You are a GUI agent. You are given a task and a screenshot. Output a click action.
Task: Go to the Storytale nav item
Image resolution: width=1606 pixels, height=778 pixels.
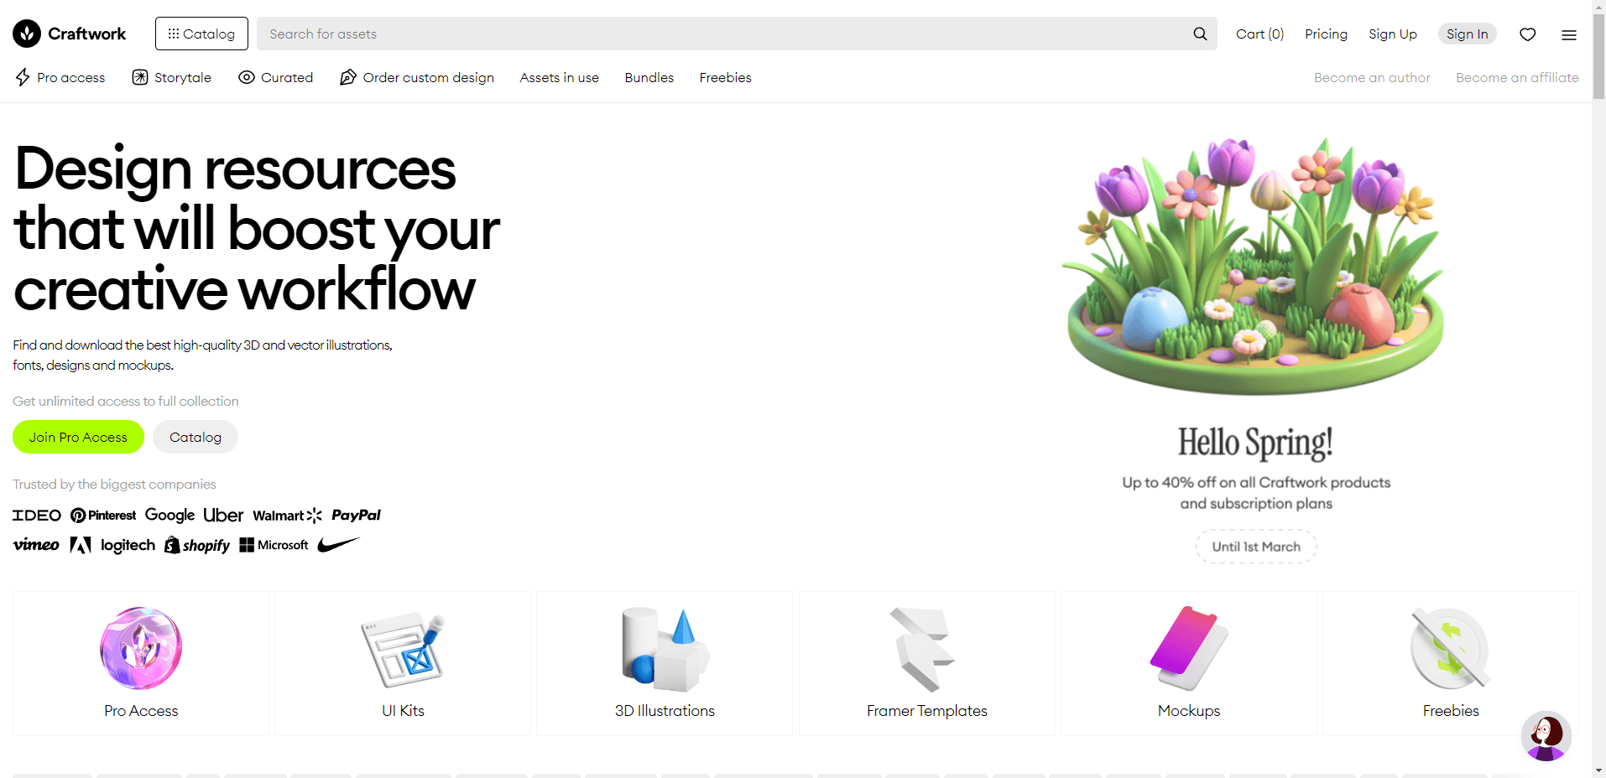(172, 77)
